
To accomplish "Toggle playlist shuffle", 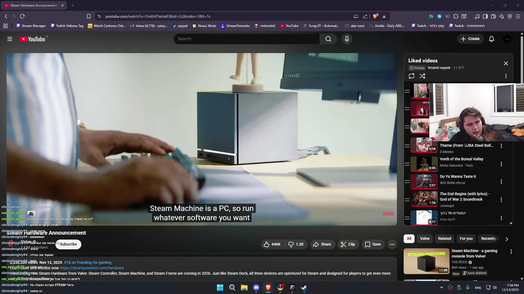I will (x=422, y=76).
